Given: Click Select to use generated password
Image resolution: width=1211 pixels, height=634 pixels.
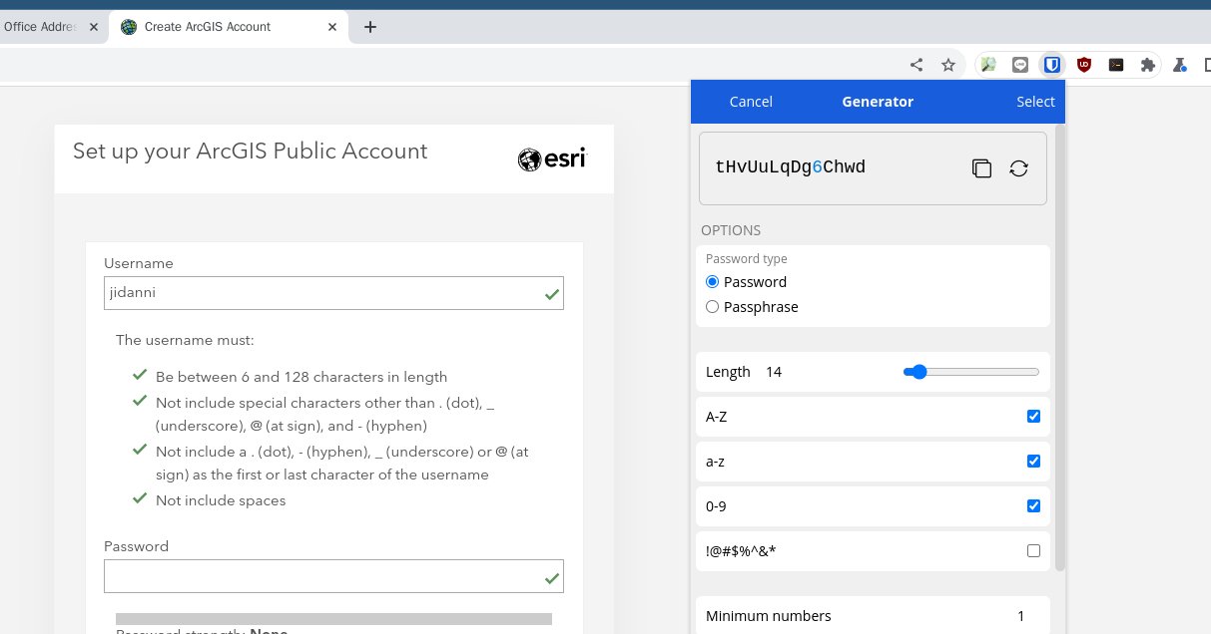Looking at the screenshot, I should coord(1035,102).
